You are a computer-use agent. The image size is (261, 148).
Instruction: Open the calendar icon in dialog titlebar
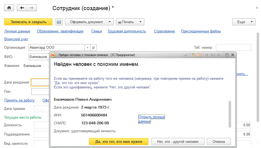(x=199, y=55)
